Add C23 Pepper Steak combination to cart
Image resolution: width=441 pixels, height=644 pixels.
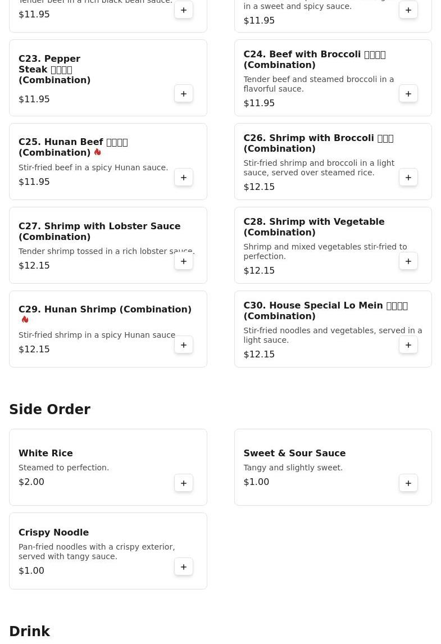click(184, 94)
